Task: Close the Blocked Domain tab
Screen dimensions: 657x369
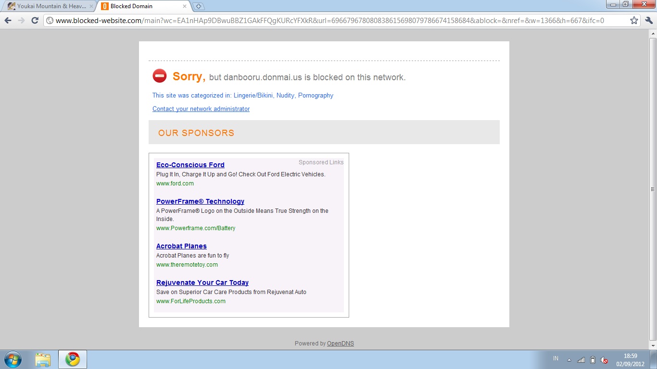Action: tap(185, 6)
